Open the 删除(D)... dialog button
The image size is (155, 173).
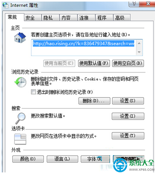coord(94,101)
